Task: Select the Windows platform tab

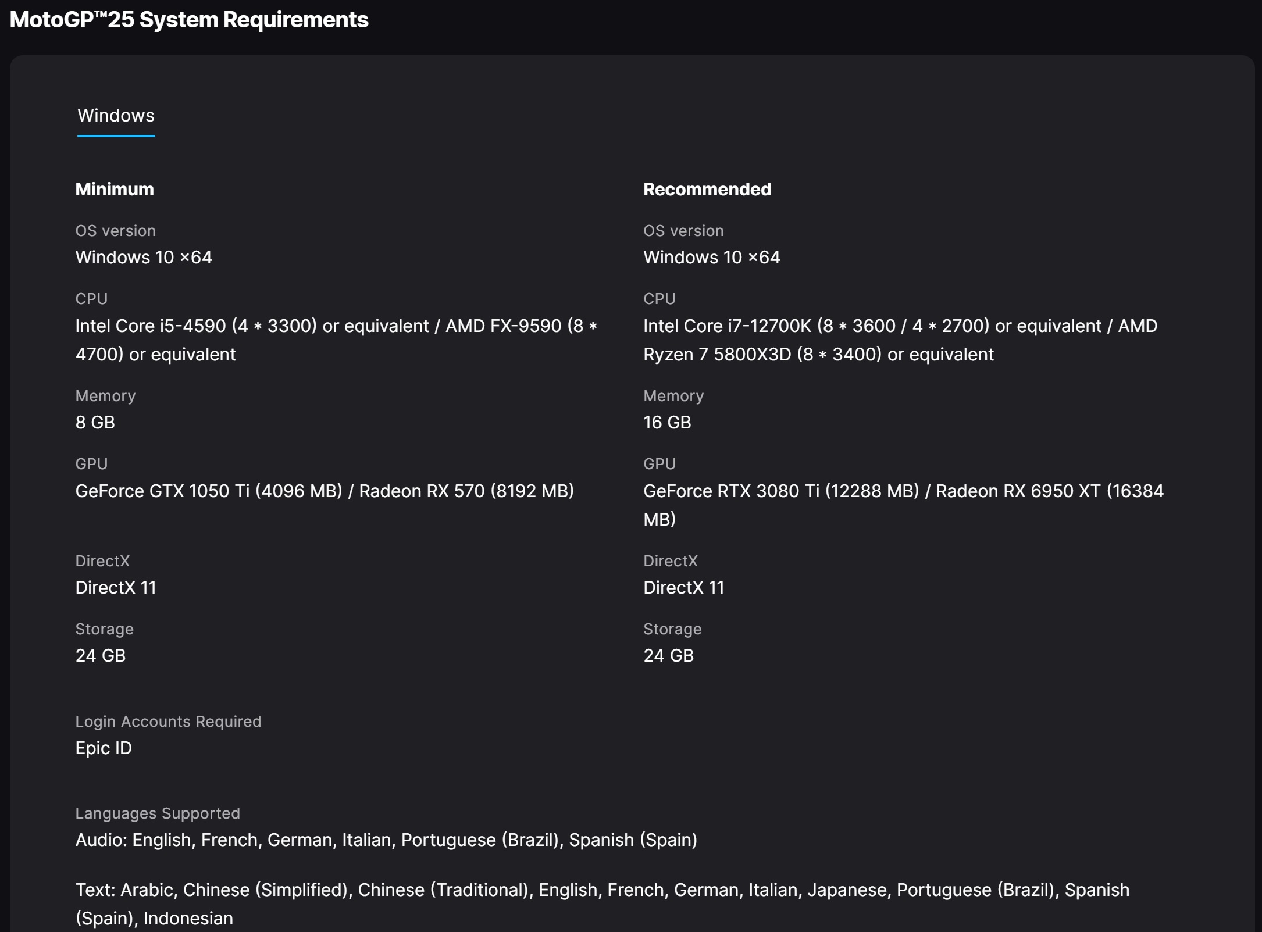Action: 116,116
